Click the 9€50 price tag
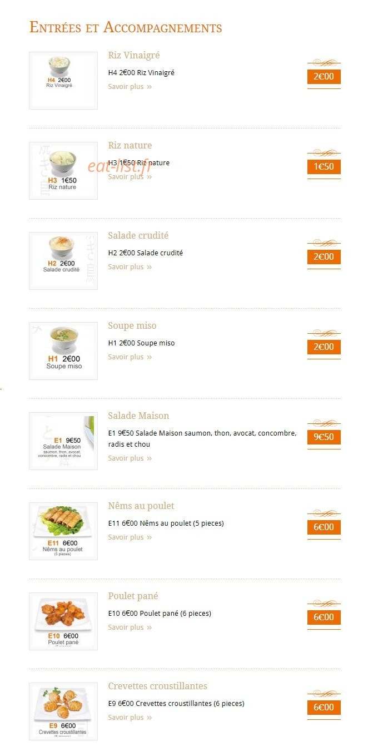Viewport: 368px width, 756px height. [324, 437]
